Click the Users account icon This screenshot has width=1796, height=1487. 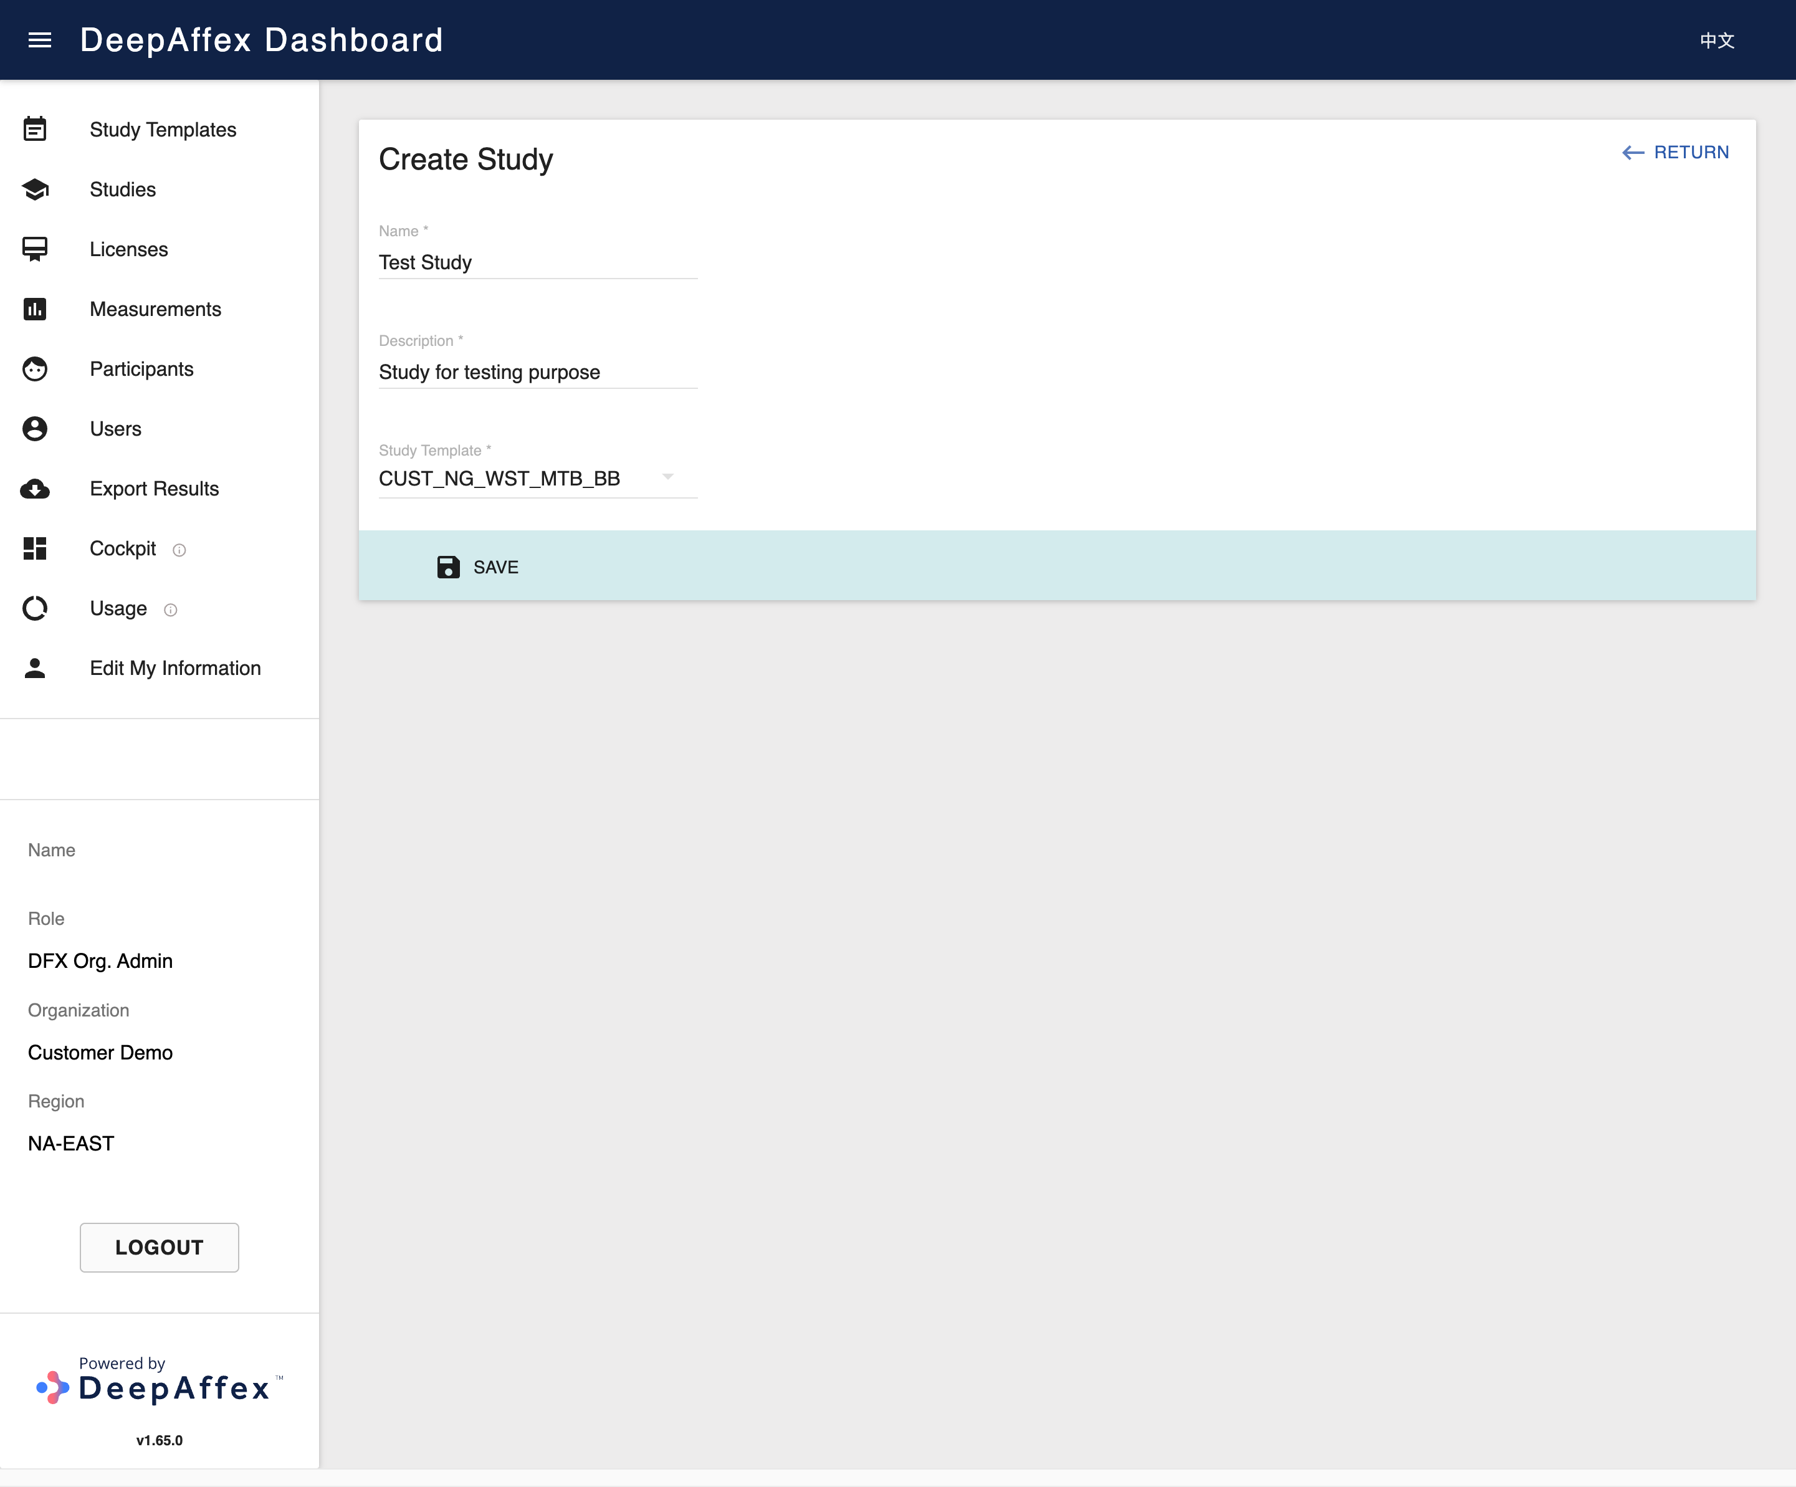pyautogui.click(x=35, y=428)
